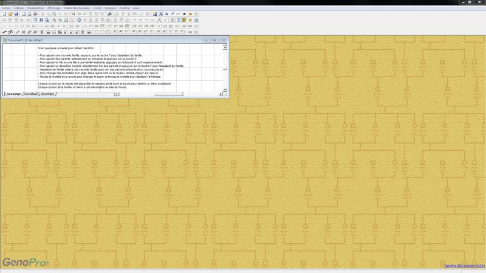The height and width of the screenshot is (273, 486).
Task: Switch to the GenoMap2 tab
Action: (31, 94)
